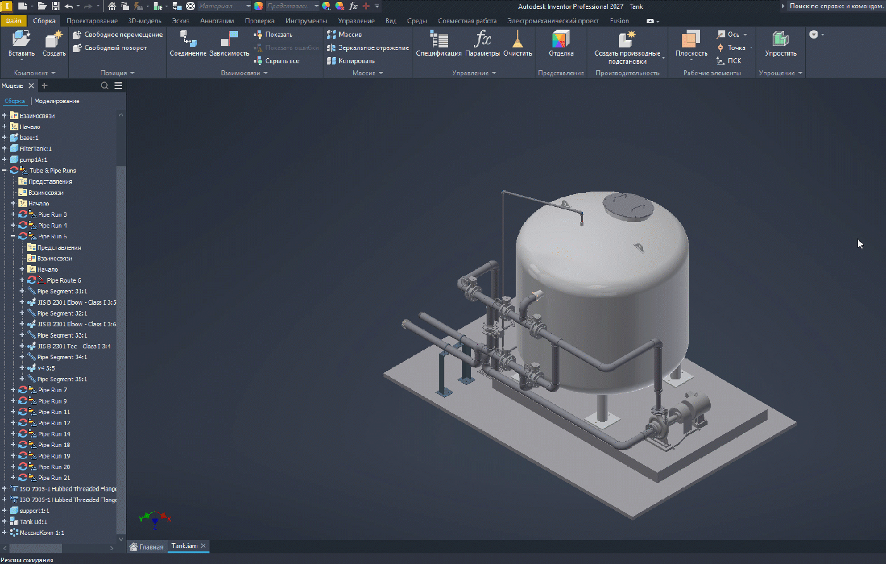This screenshot has width=886, height=564.
Task: Click the Fusion ribbon tab
Action: click(x=620, y=21)
